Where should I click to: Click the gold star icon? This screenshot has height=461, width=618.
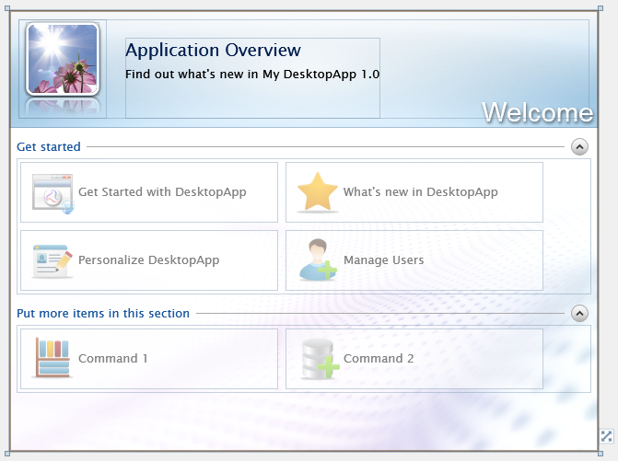[x=318, y=192]
